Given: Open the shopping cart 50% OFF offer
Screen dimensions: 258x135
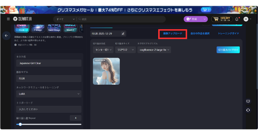Looking at the screenshot, I should (222, 19).
